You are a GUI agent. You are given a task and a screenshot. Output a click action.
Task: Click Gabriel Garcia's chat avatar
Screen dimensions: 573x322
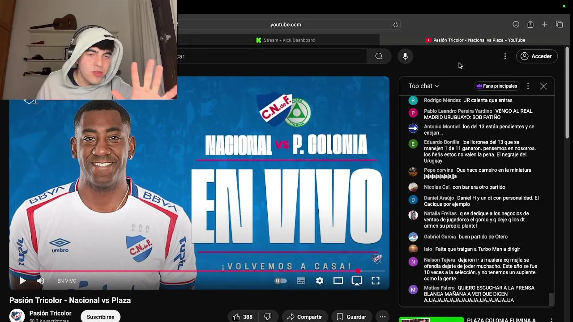tap(413, 237)
